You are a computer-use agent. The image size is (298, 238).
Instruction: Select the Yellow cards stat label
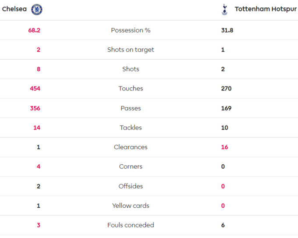coord(131,206)
